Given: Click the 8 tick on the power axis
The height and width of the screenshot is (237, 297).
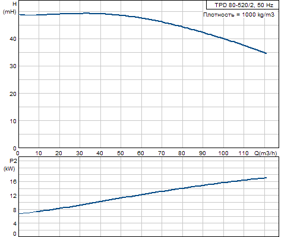Looking at the screenshot, I should 15,210.
